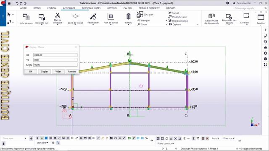Expand the Représentation menu
The width and height of the screenshot is (269, 151).
(x=178, y=21)
